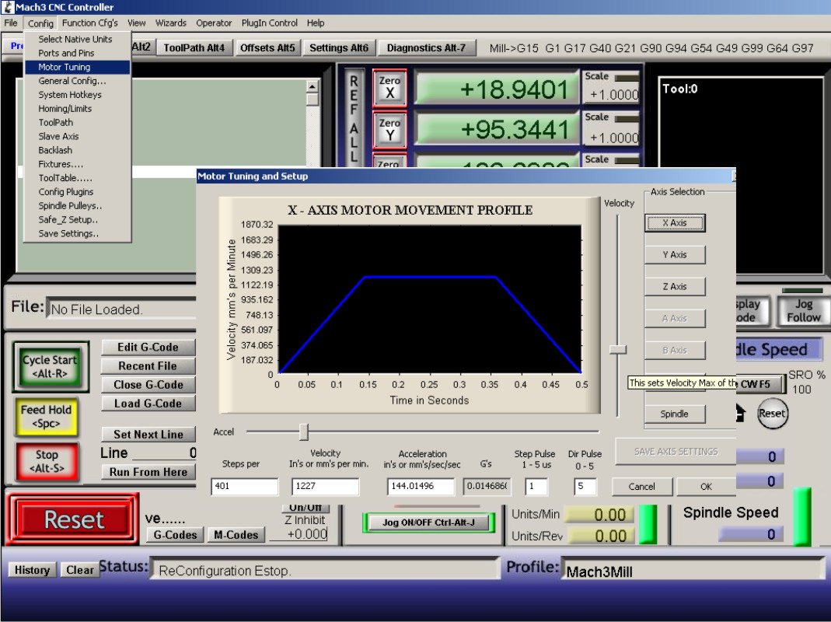The height and width of the screenshot is (622, 831).
Task: Click the Accel slider handle
Action: pyautogui.click(x=304, y=432)
